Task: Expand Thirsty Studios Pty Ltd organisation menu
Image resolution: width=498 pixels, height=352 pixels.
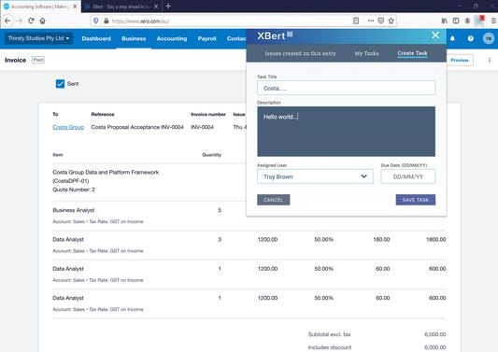Action: click(x=38, y=38)
